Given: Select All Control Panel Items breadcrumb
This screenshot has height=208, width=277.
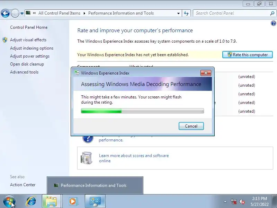Looking at the screenshot, I should click(x=59, y=13).
